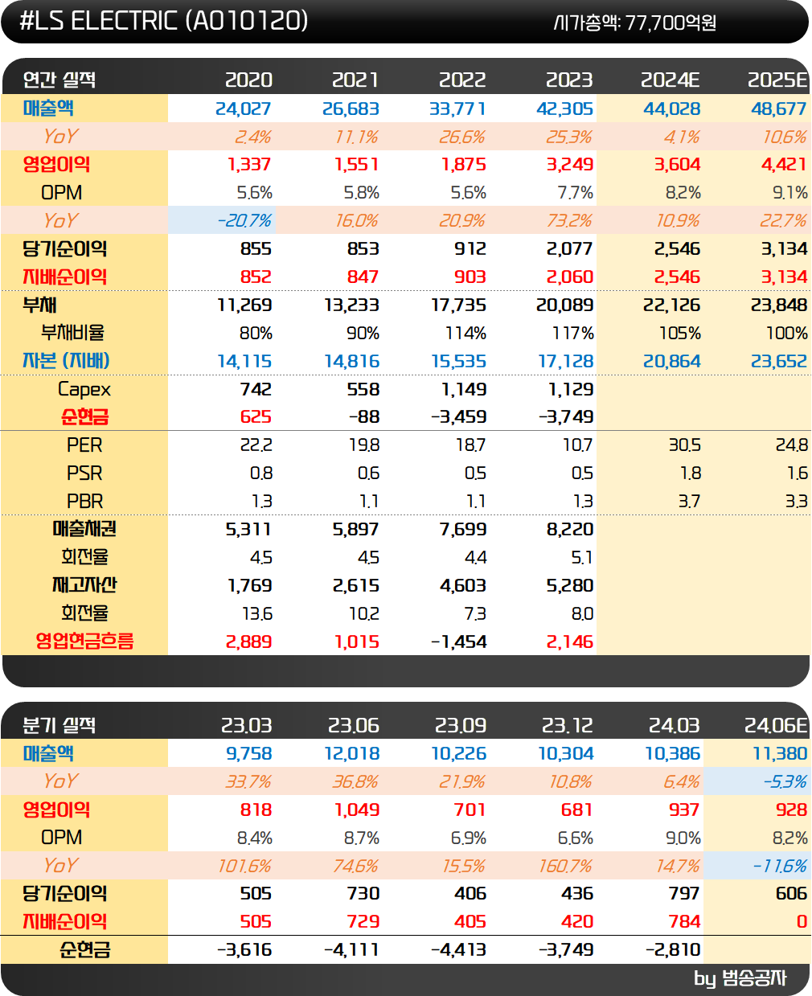Click the by 범송공자 credit text

pyautogui.click(x=740, y=978)
